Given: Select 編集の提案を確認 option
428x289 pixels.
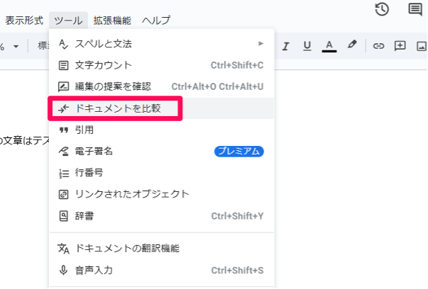Looking at the screenshot, I should (x=162, y=86).
